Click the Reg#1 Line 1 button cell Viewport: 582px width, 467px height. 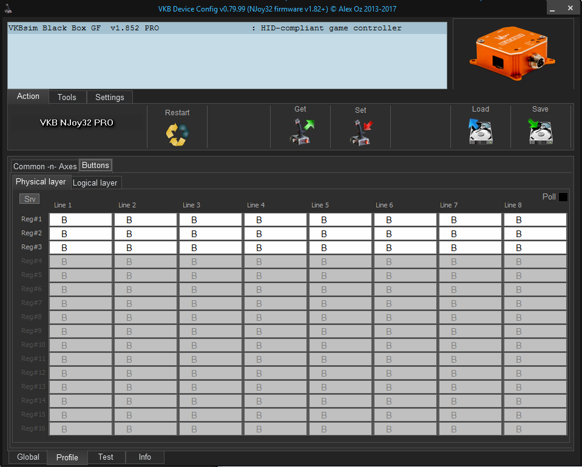point(81,220)
